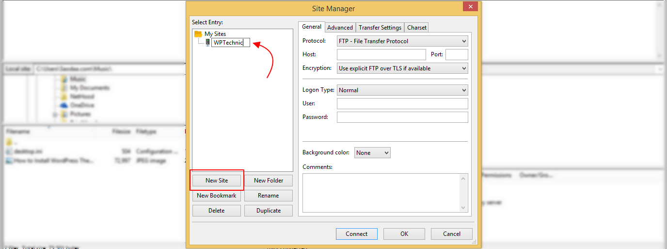667x249 pixels.
Task: Click the Password input field
Action: pyautogui.click(x=402, y=117)
